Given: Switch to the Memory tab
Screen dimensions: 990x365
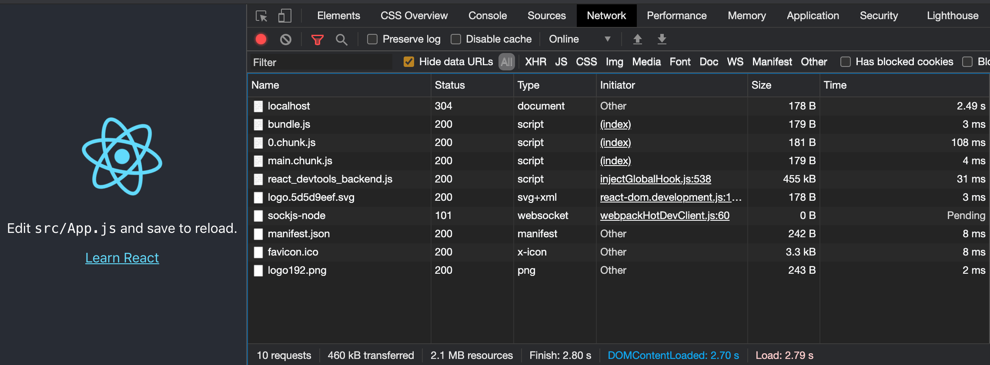Looking at the screenshot, I should (747, 16).
